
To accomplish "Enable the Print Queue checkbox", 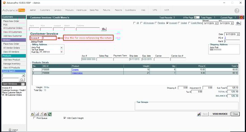I will (34, 118).
